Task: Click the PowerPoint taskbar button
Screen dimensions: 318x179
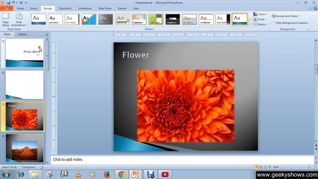Action: (x=135, y=175)
